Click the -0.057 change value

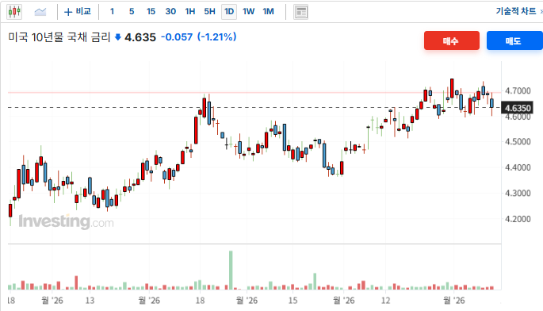point(177,36)
